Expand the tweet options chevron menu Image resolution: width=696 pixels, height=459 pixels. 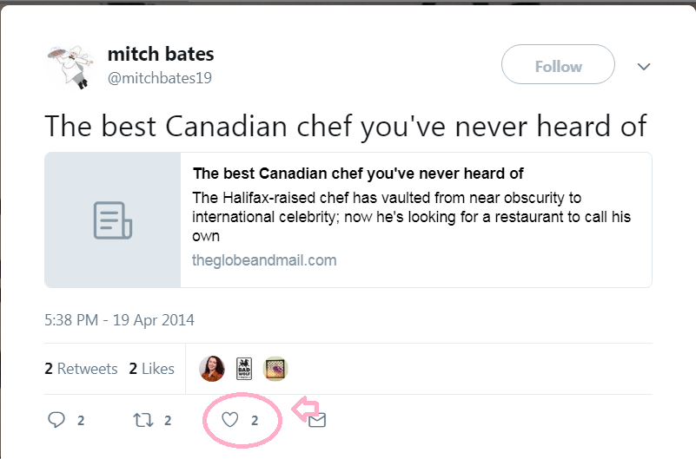click(644, 67)
